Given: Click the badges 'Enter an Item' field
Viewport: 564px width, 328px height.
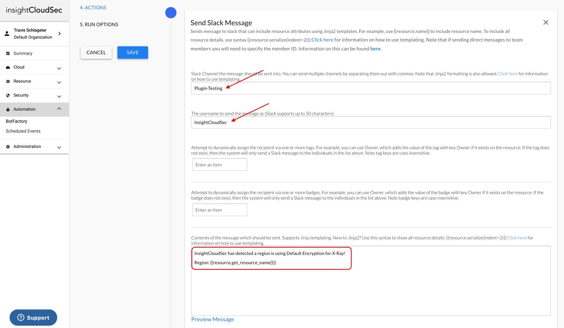Looking at the screenshot, I should tap(219, 210).
